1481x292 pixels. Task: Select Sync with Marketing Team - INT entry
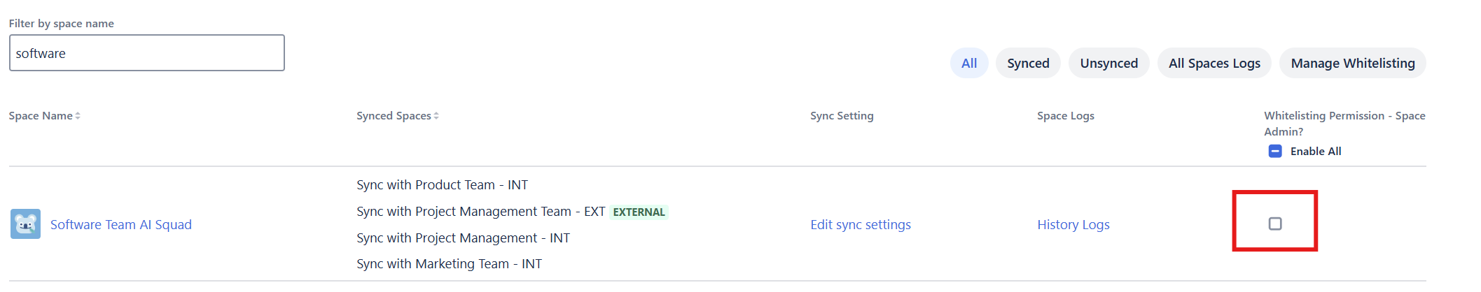point(449,264)
